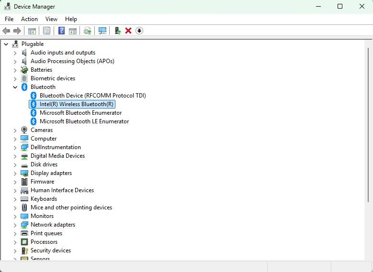Screen dimensions: 373x272
Task: Click the Mice and other pointing devices icon
Action: point(24,207)
